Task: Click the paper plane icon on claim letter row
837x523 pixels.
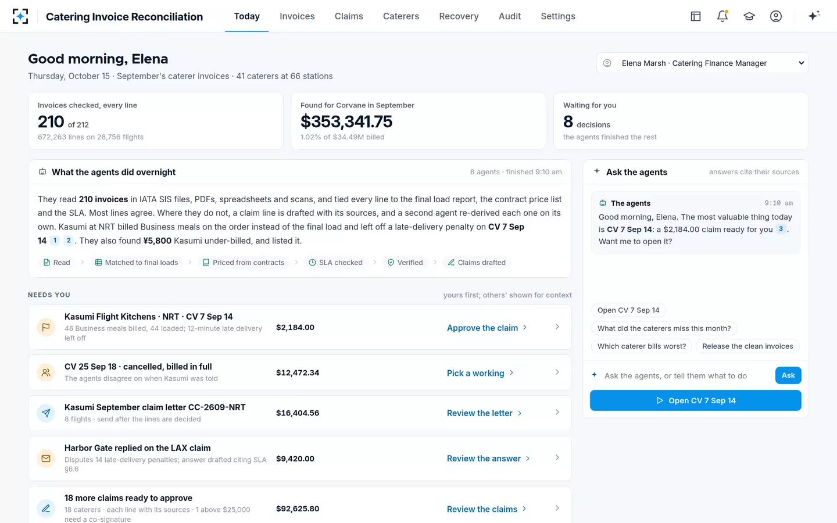Action: coord(46,413)
